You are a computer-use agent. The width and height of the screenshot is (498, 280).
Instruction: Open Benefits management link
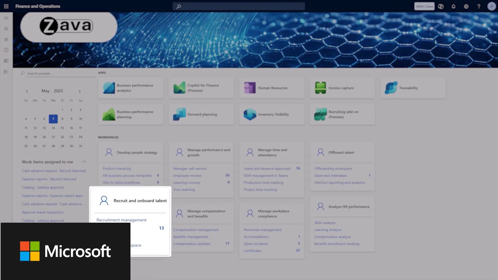[x=191, y=237]
